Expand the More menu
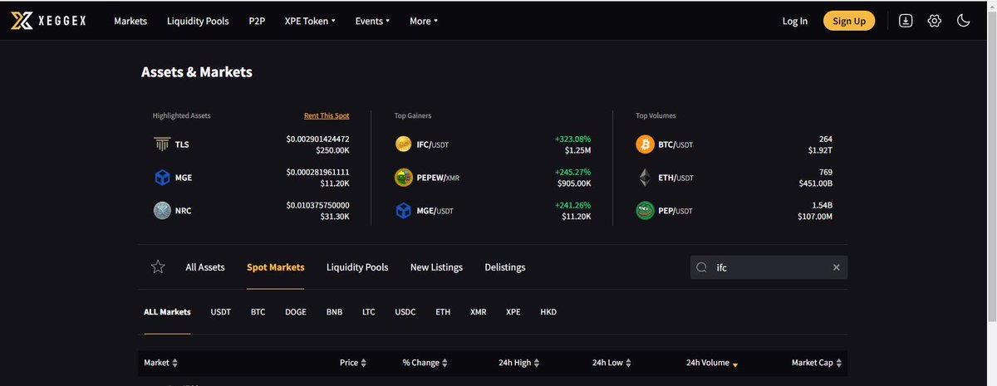 tap(424, 21)
